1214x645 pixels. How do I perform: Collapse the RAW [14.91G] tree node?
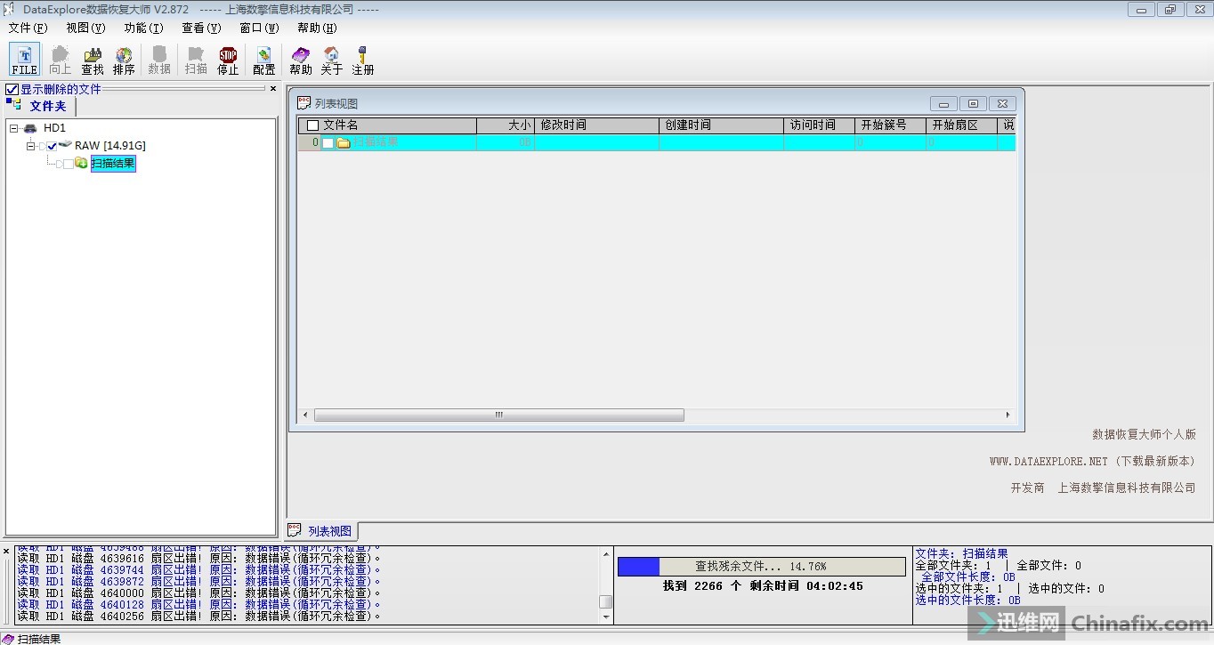pyautogui.click(x=31, y=146)
